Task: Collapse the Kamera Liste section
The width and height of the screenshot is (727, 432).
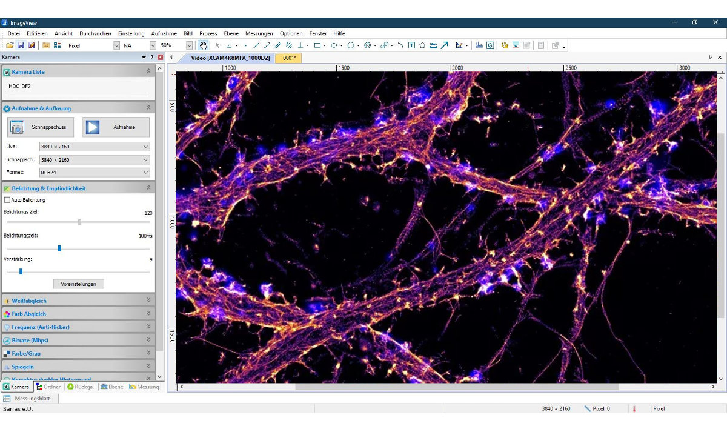Action: click(78, 72)
